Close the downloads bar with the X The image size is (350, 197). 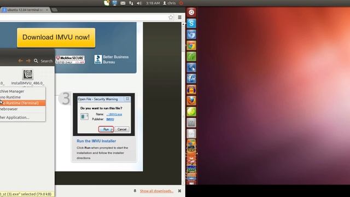pyautogui.click(x=179, y=191)
